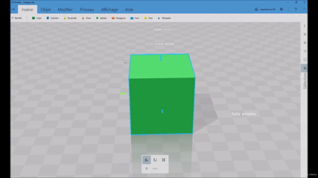Insert an Hexagone shape
Viewport: 318px width, 178px height.
tap(118, 18)
